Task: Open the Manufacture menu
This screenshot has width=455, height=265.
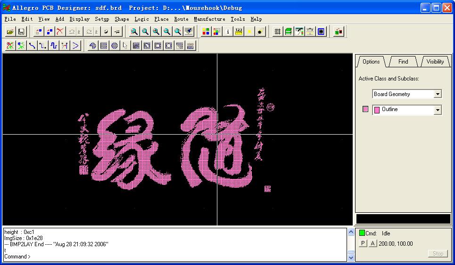Action: 209,19
